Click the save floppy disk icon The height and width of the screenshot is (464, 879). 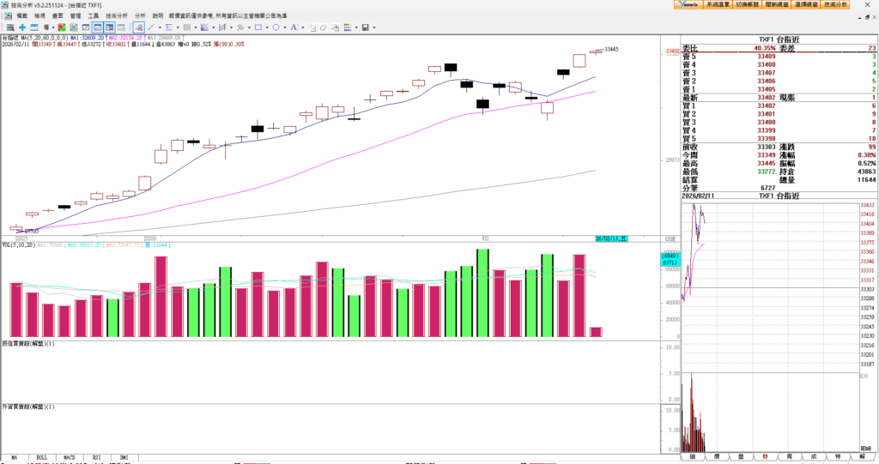[365, 27]
